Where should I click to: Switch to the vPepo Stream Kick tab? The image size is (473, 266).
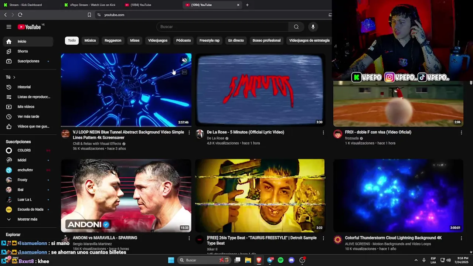91,5
